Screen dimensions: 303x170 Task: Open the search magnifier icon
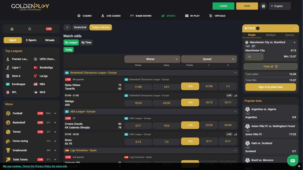30,29
